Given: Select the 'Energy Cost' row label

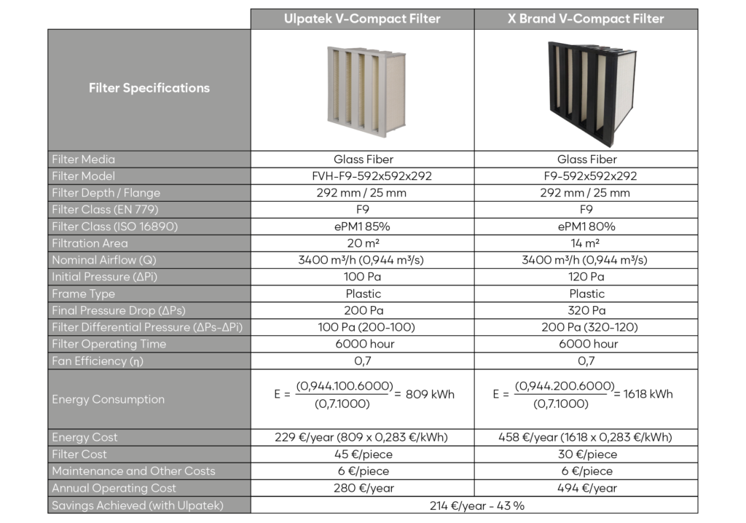Looking at the screenshot, I should point(85,437).
